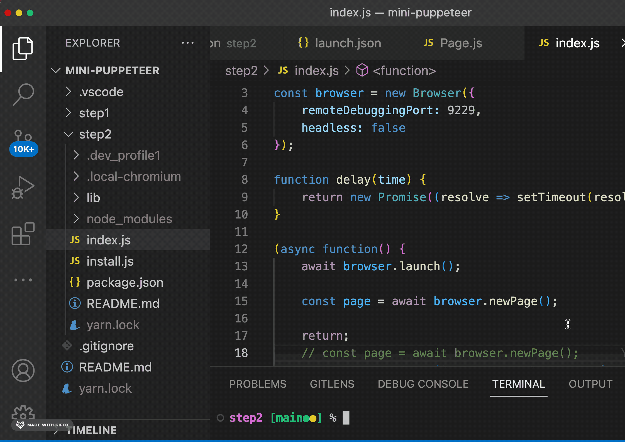Switch to the launch.json editor tab
Image resolution: width=625 pixels, height=442 pixels.
347,43
